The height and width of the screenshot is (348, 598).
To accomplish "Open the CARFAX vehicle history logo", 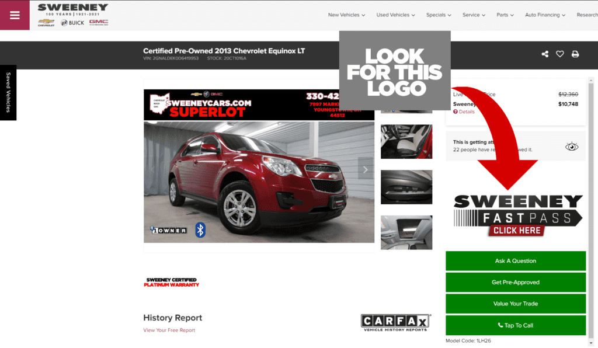I will (395, 322).
